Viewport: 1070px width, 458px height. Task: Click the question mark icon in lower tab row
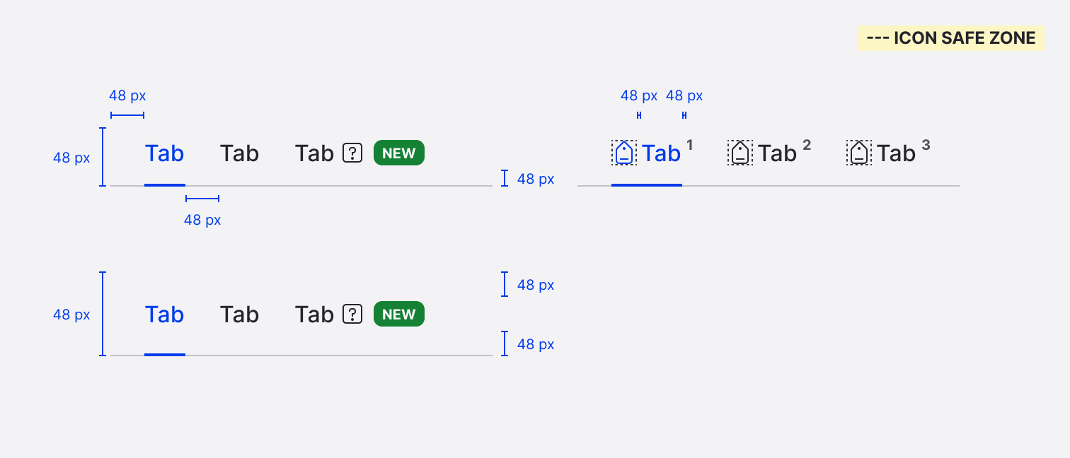point(352,314)
